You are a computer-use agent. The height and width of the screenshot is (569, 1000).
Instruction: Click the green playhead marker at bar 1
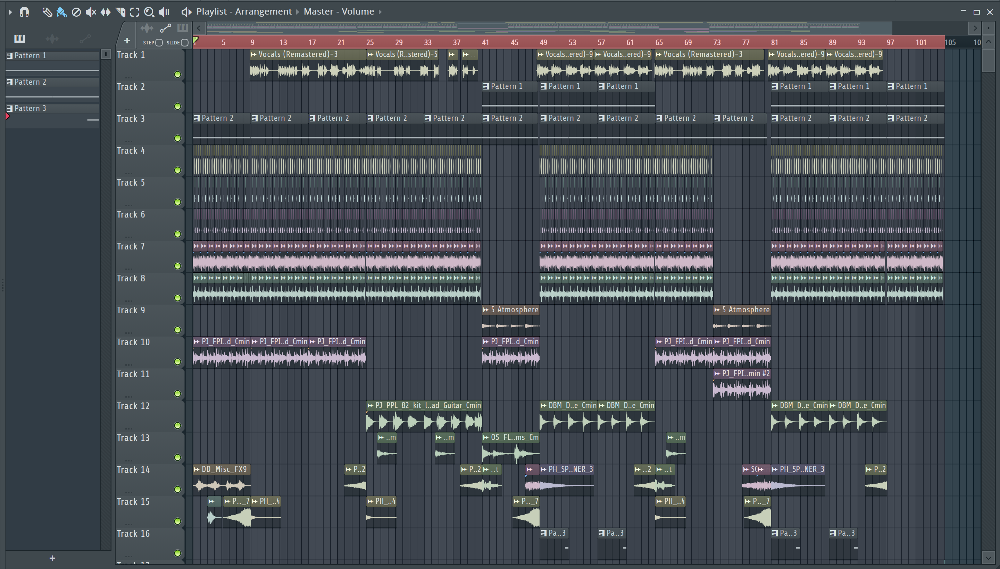tap(195, 40)
